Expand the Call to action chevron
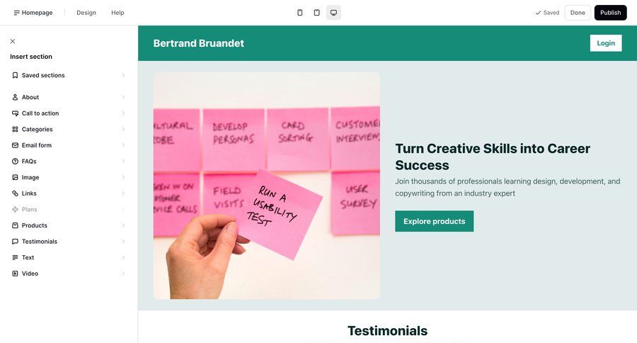This screenshot has width=637, height=343. pos(123,113)
